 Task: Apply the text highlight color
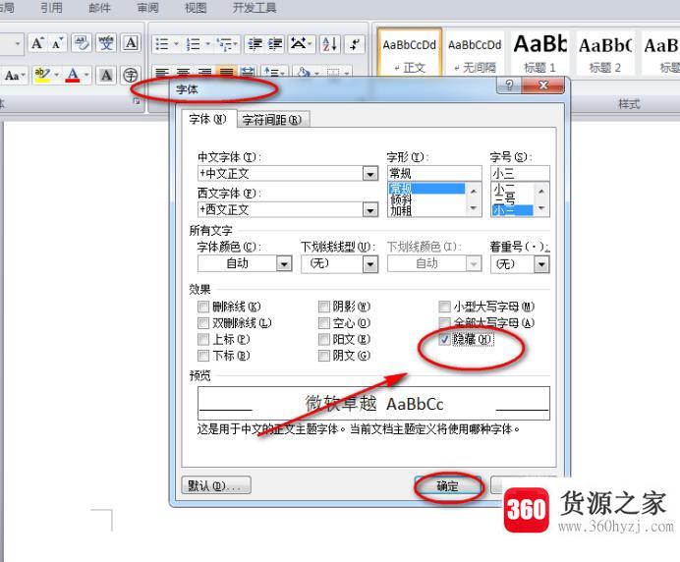(x=42, y=76)
